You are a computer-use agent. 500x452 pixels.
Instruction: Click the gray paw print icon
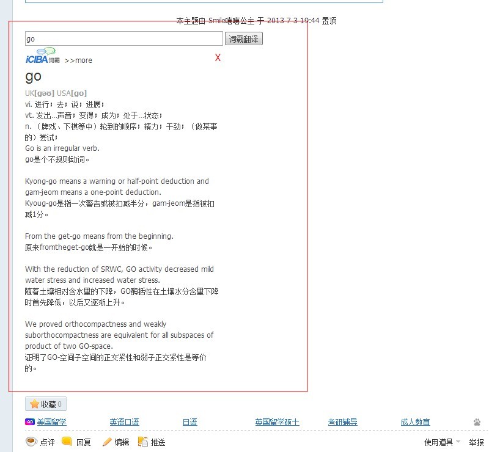[477, 422]
